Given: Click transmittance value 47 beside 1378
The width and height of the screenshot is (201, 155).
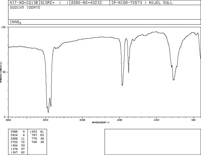Looking at the screenshot, I should [x=23, y=149].
